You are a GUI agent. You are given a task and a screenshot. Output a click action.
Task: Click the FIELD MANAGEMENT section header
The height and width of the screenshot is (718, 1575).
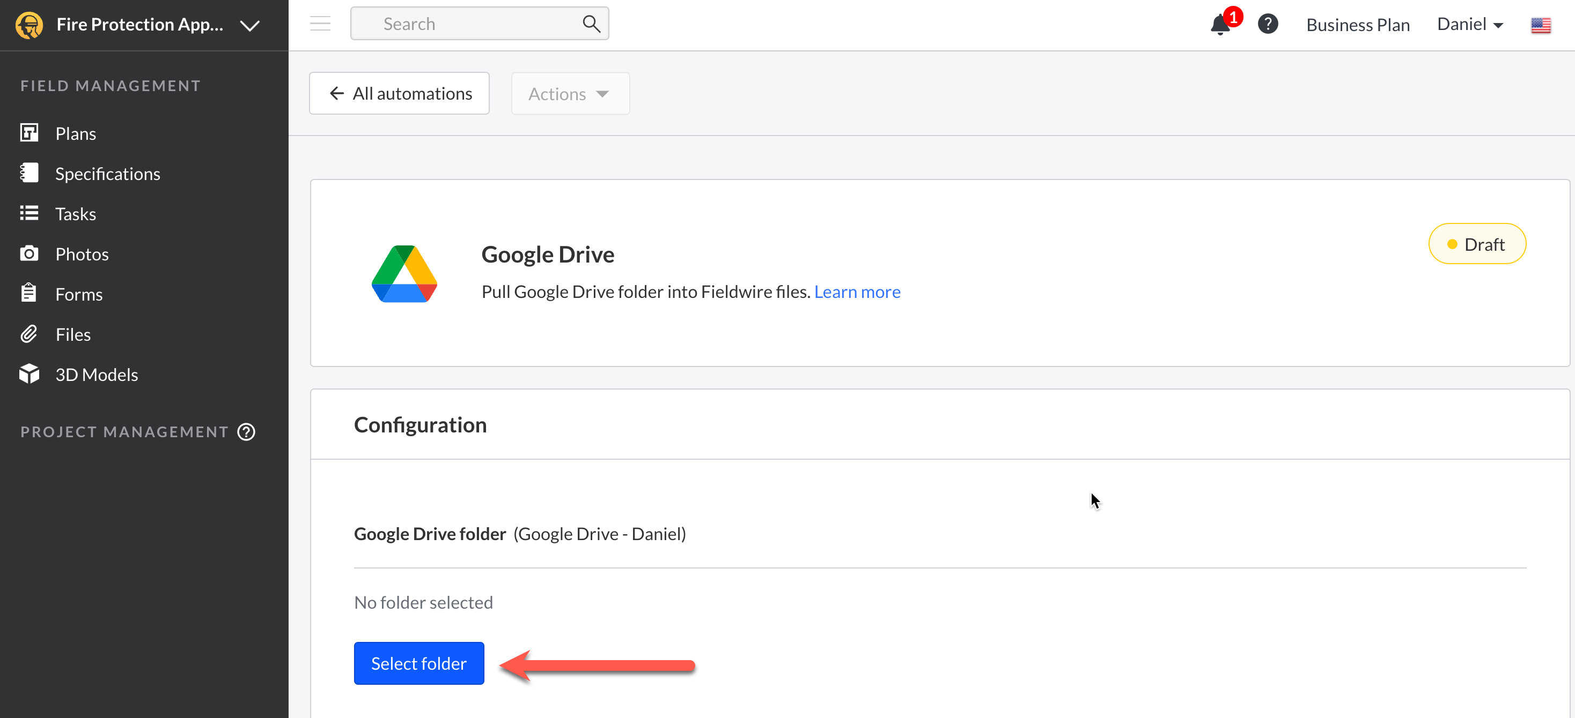(x=111, y=86)
